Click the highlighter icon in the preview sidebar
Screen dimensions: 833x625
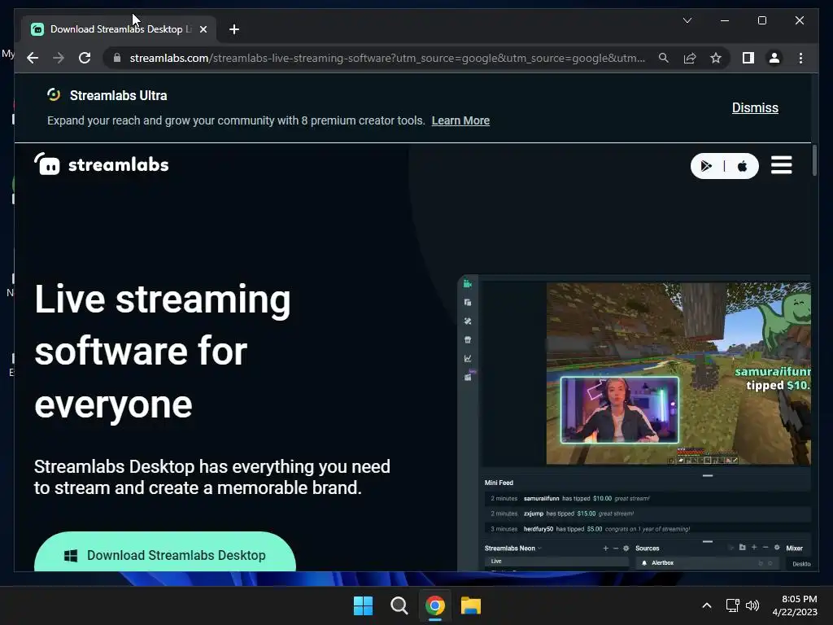(x=469, y=376)
